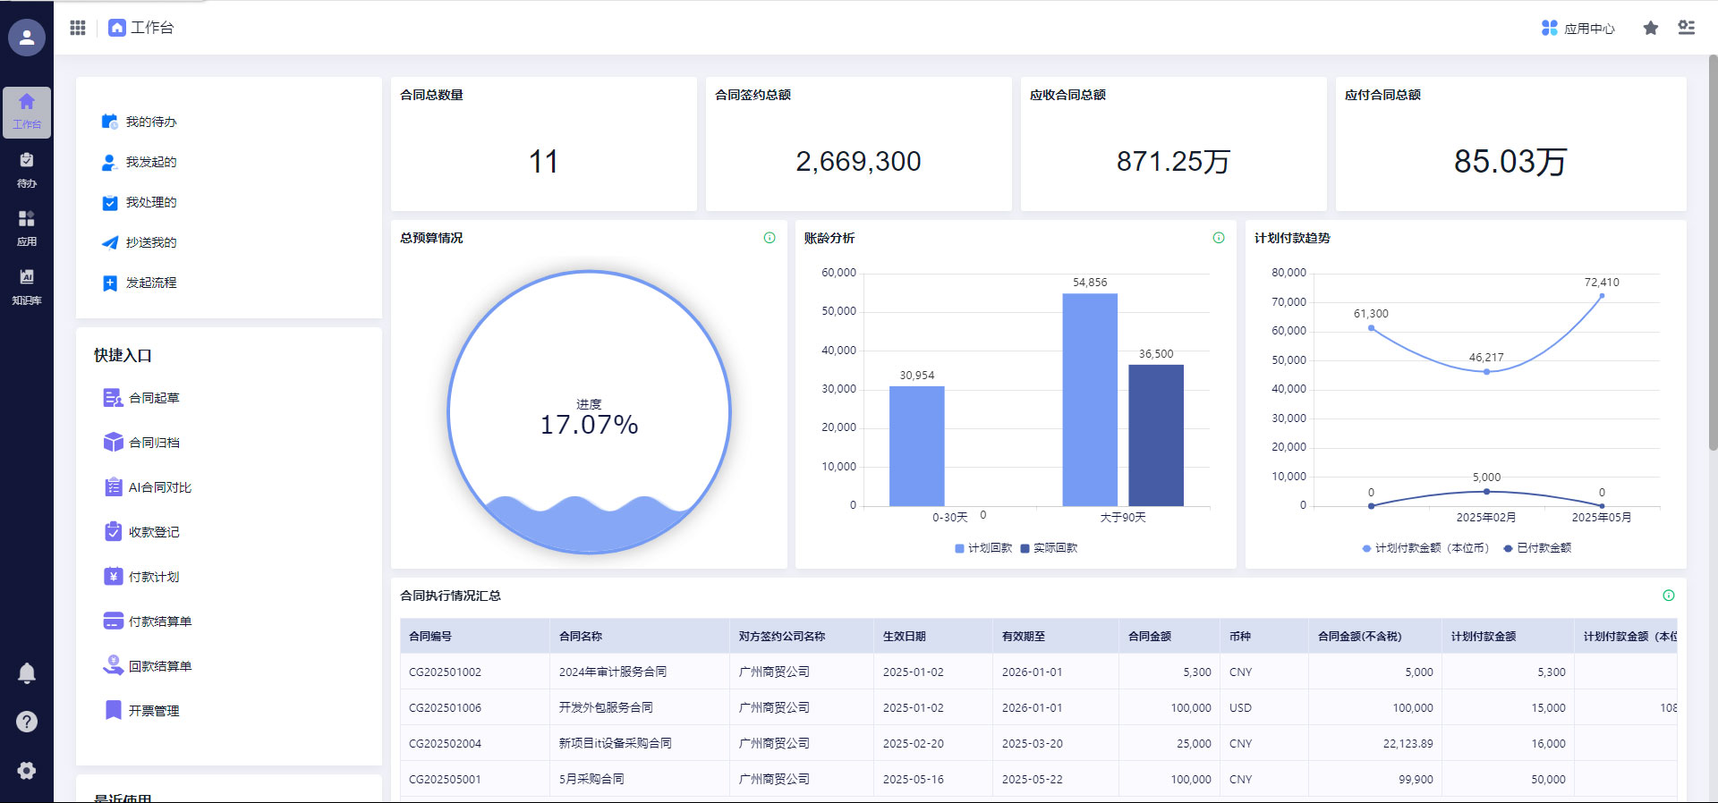Viewport: 1718px width, 803px height.
Task: Click the favorites star icon
Action: tap(1650, 29)
